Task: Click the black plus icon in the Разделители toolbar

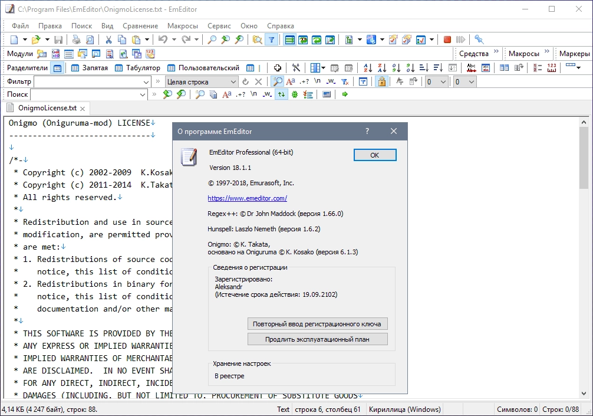Action: 277,68
